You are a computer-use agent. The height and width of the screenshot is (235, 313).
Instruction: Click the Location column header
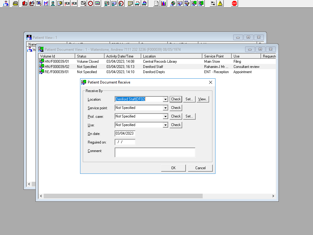point(171,56)
